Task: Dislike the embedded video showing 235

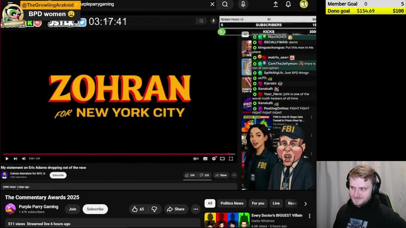Action: 204,175
